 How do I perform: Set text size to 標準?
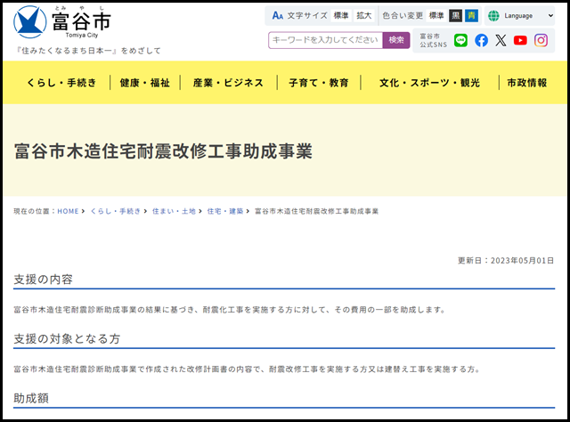(x=341, y=16)
